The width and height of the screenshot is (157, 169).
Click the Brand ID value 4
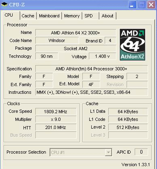click(x=110, y=40)
